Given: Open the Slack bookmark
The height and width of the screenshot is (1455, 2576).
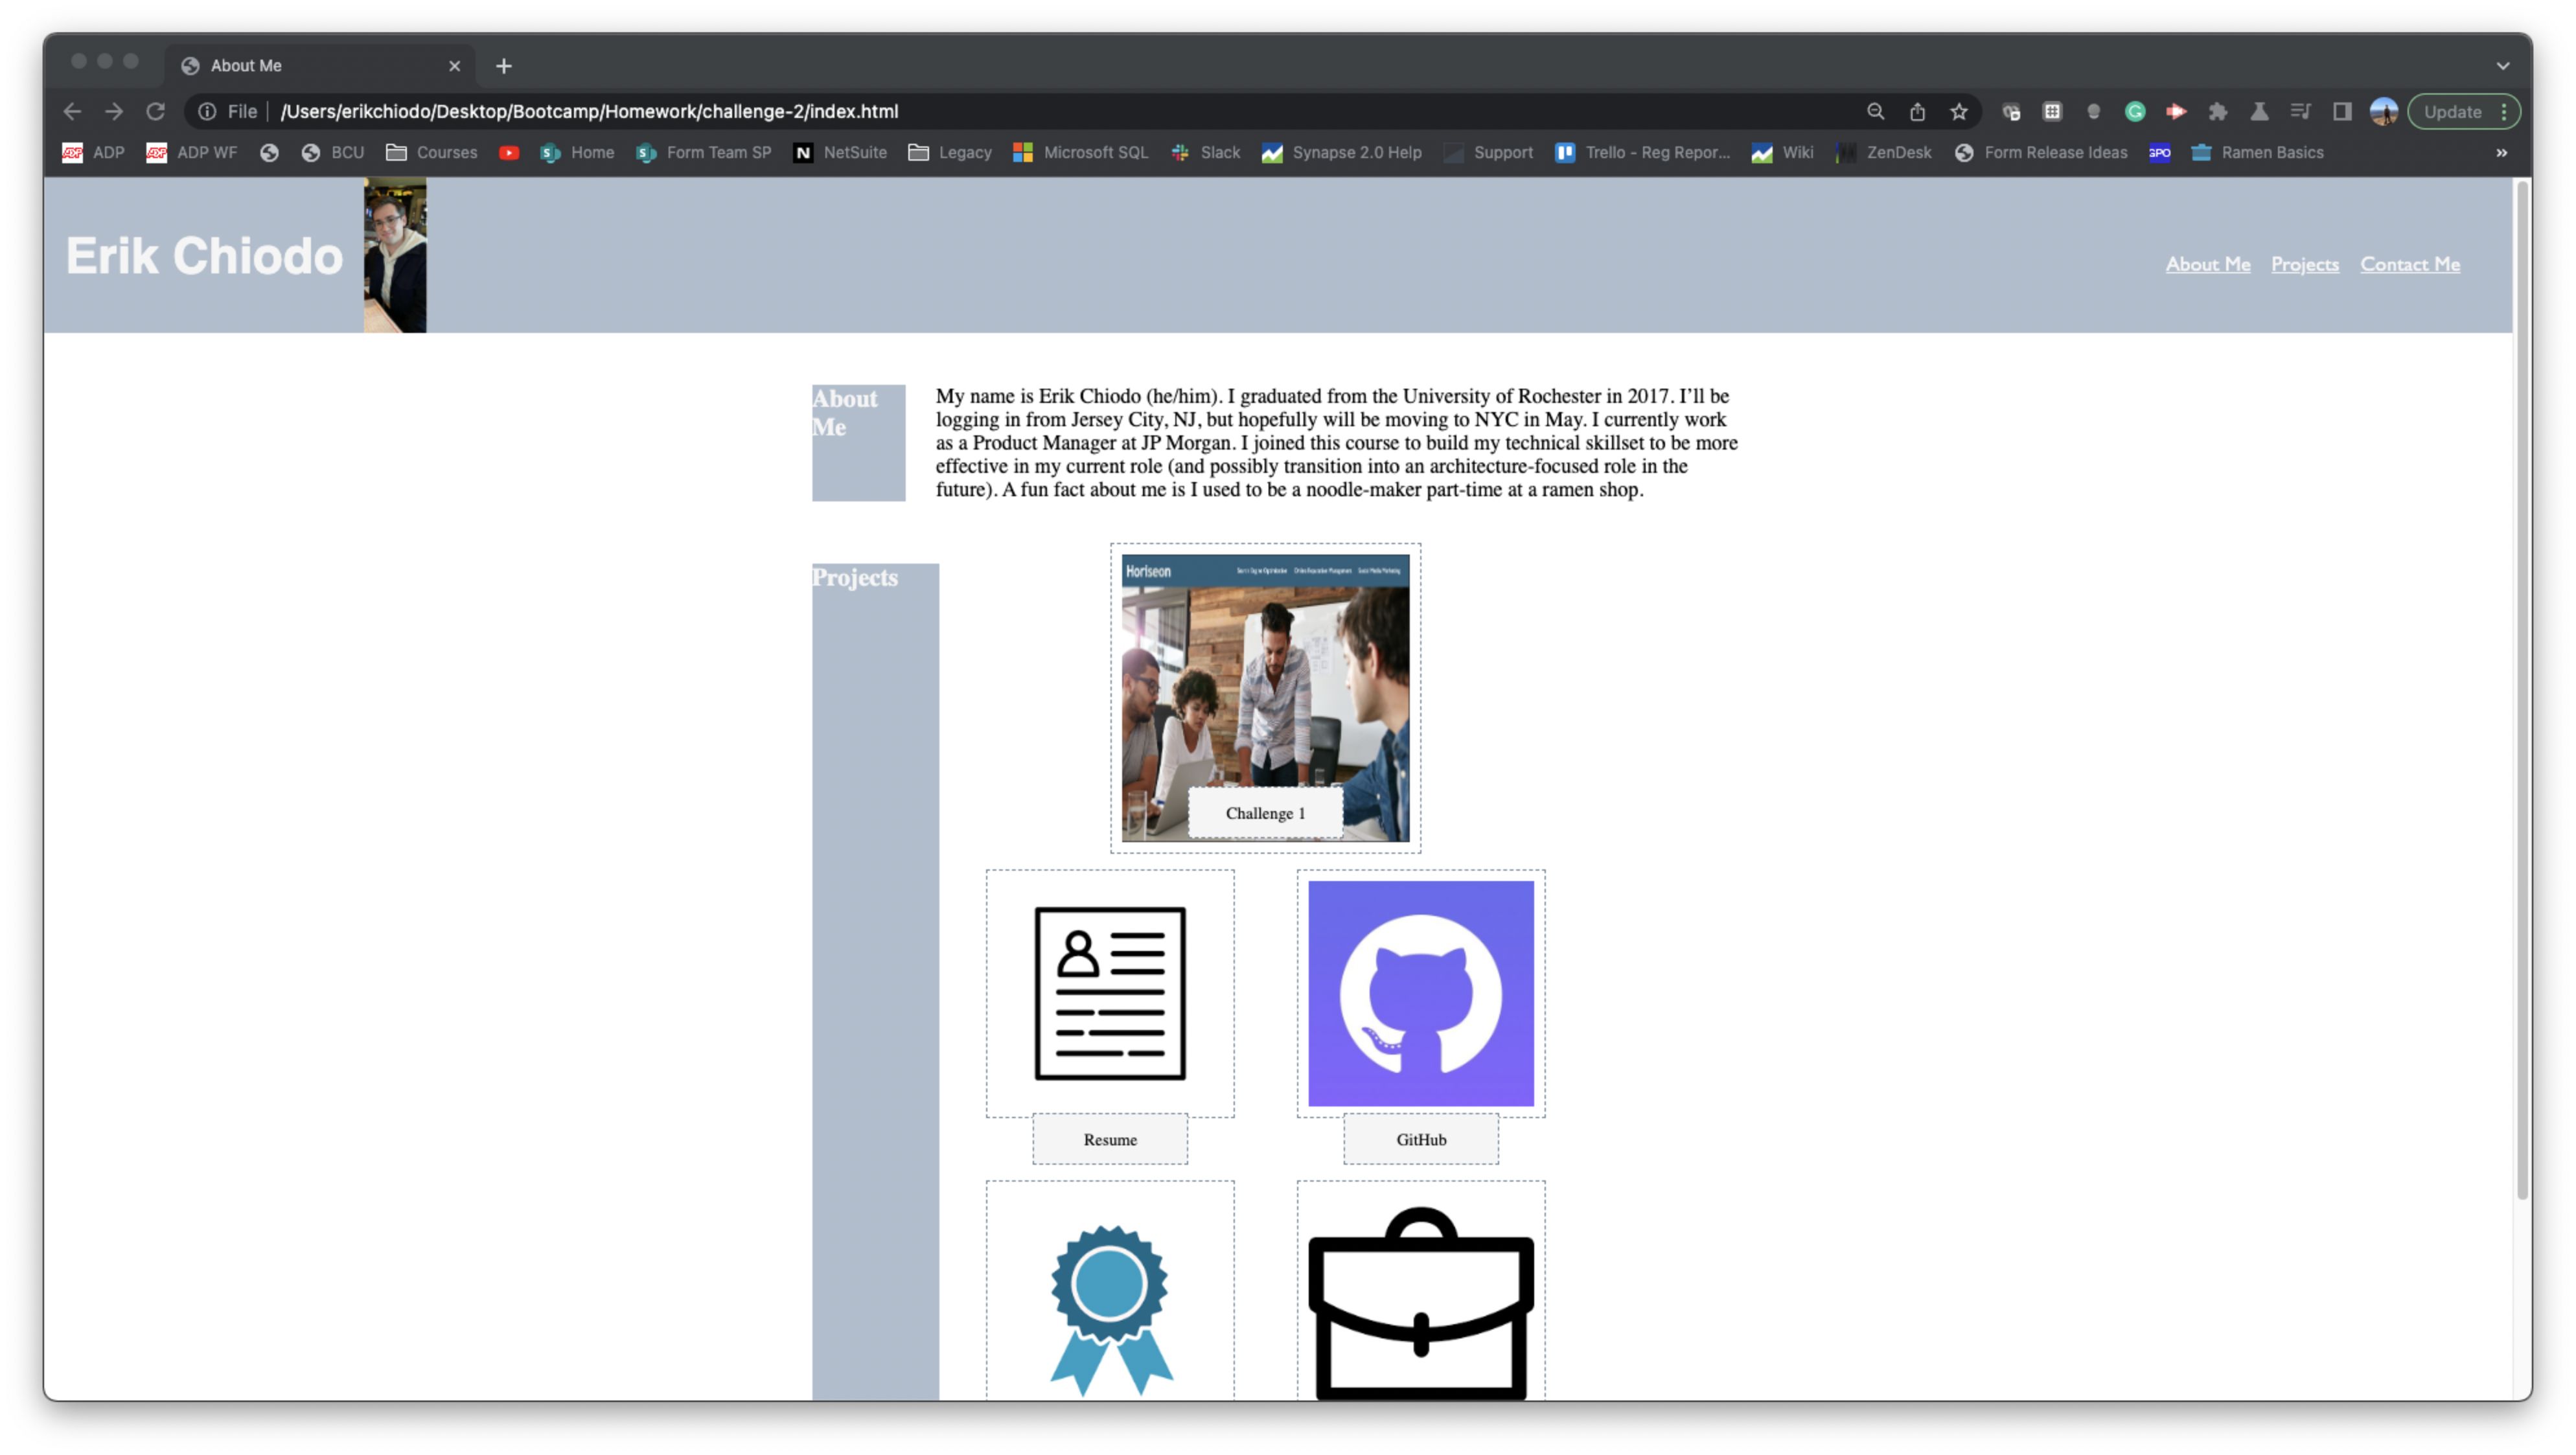Looking at the screenshot, I should coord(1205,152).
